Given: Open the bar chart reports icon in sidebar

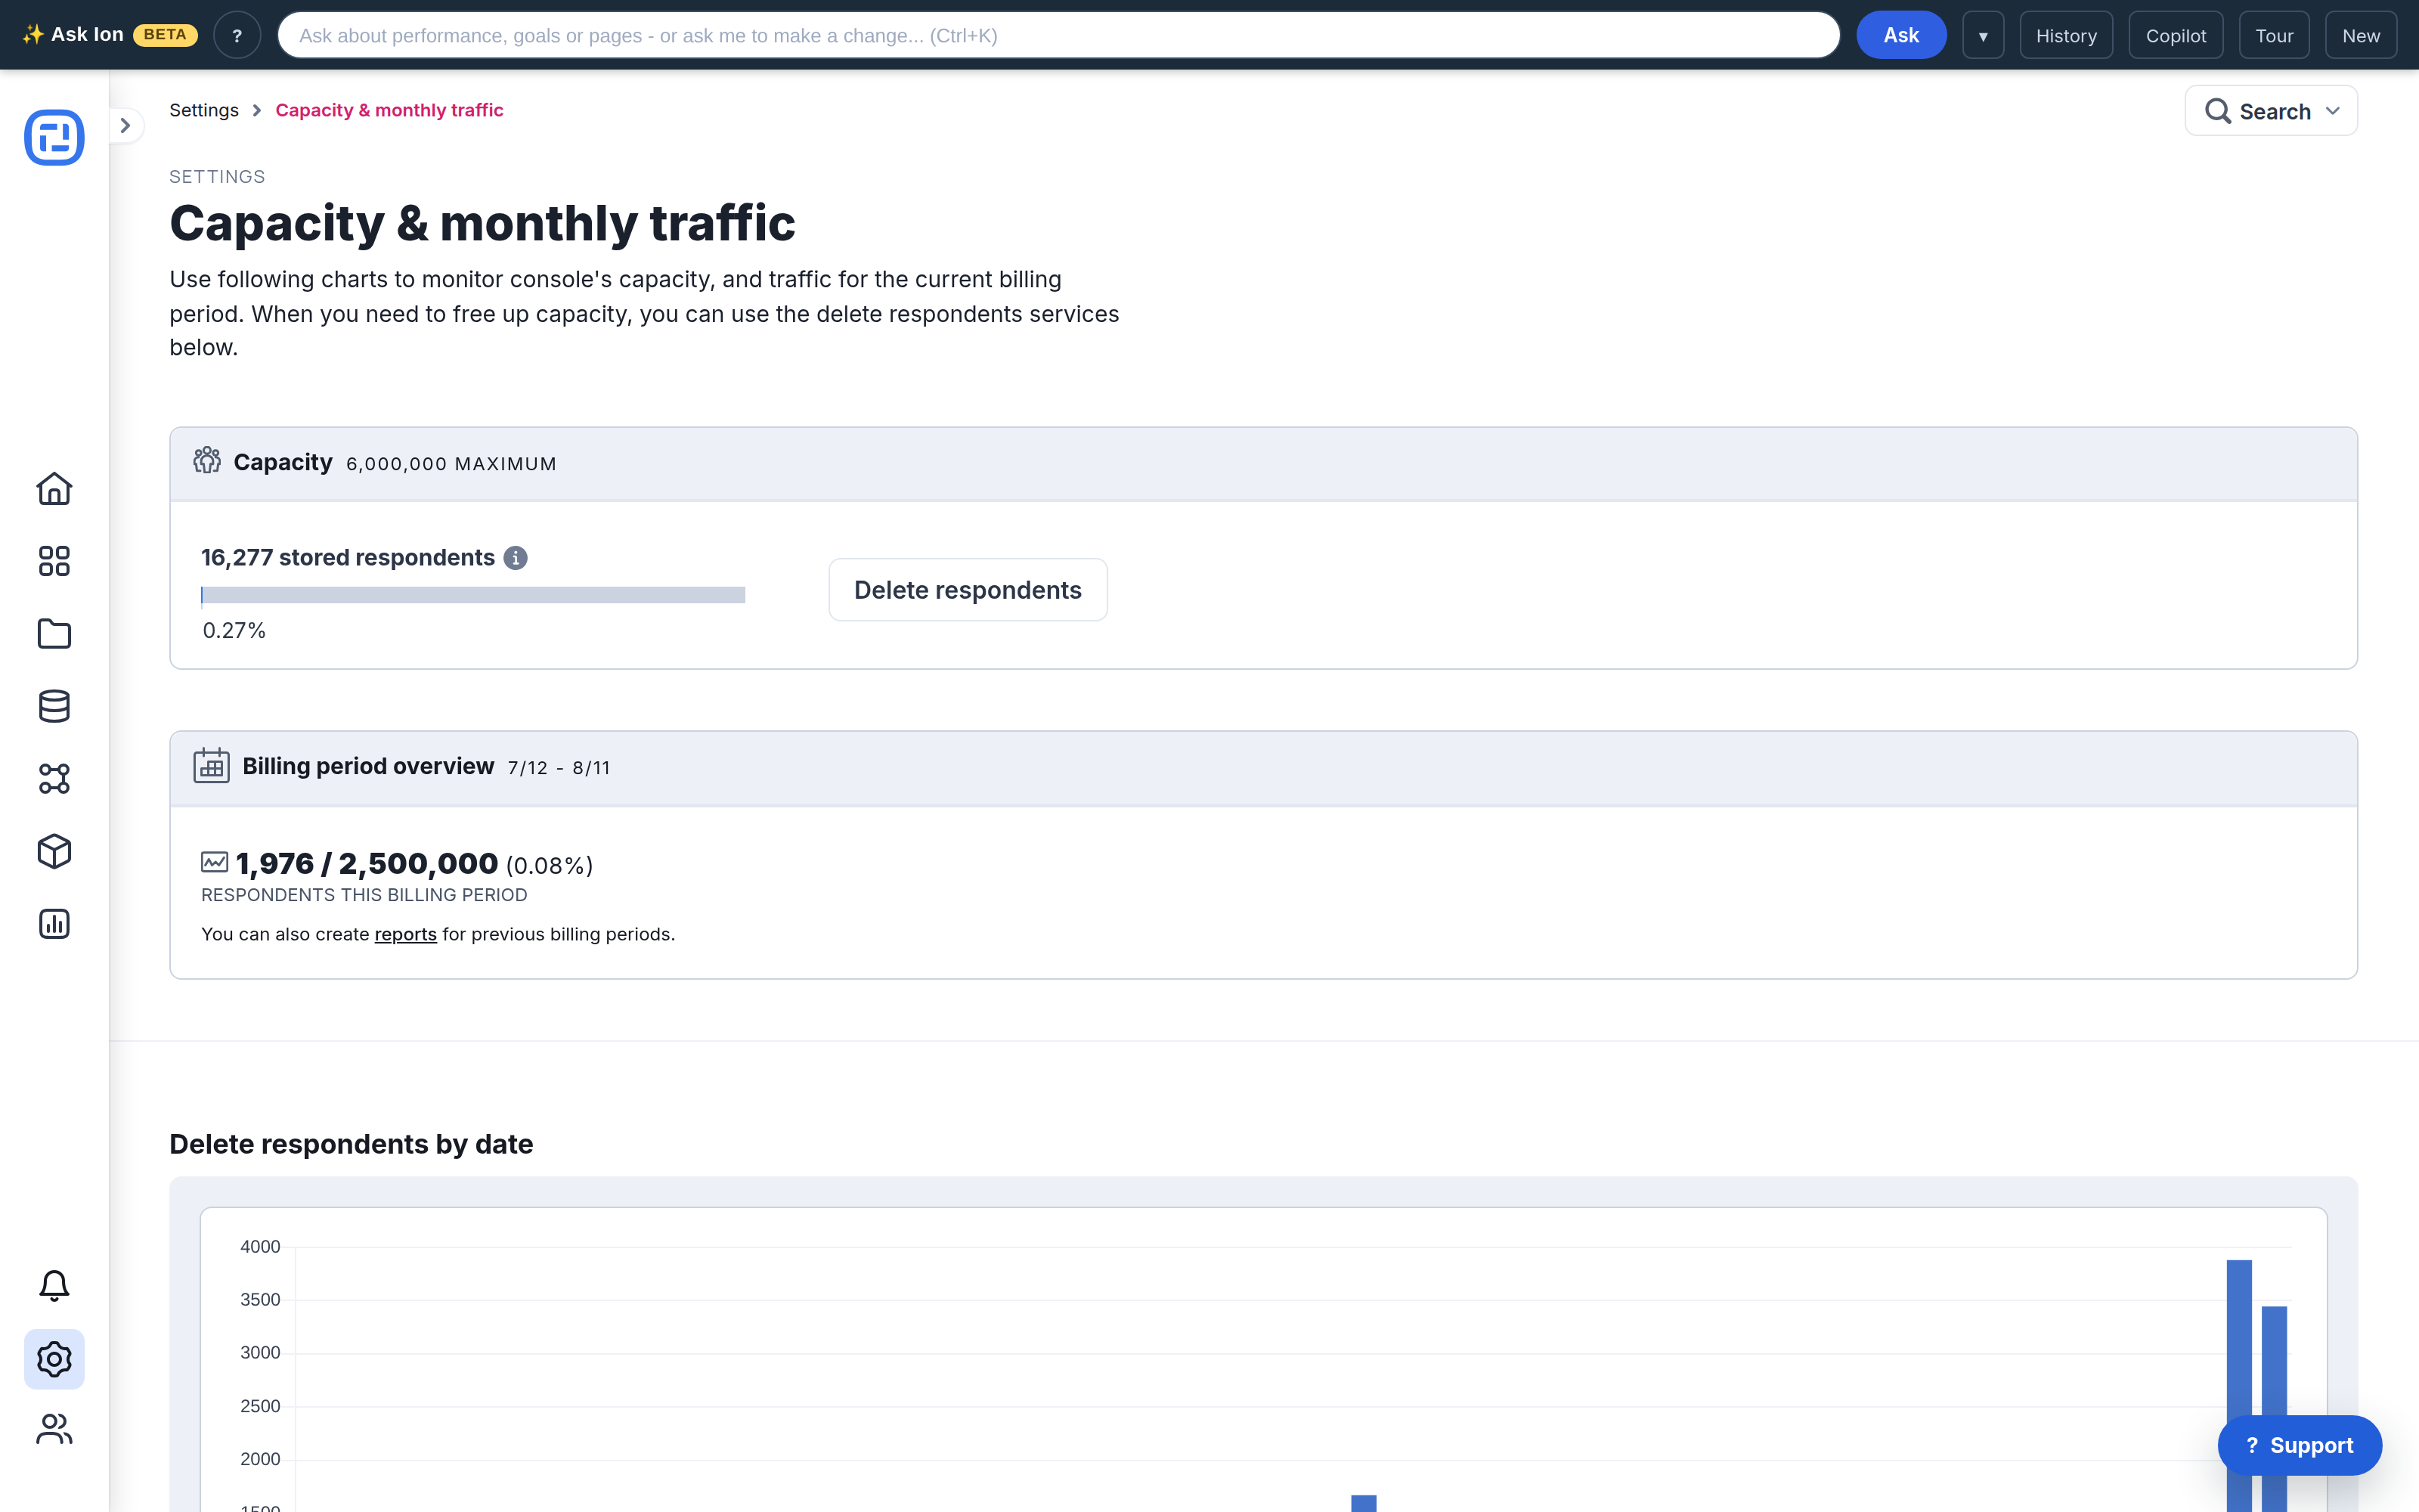Looking at the screenshot, I should [x=54, y=924].
